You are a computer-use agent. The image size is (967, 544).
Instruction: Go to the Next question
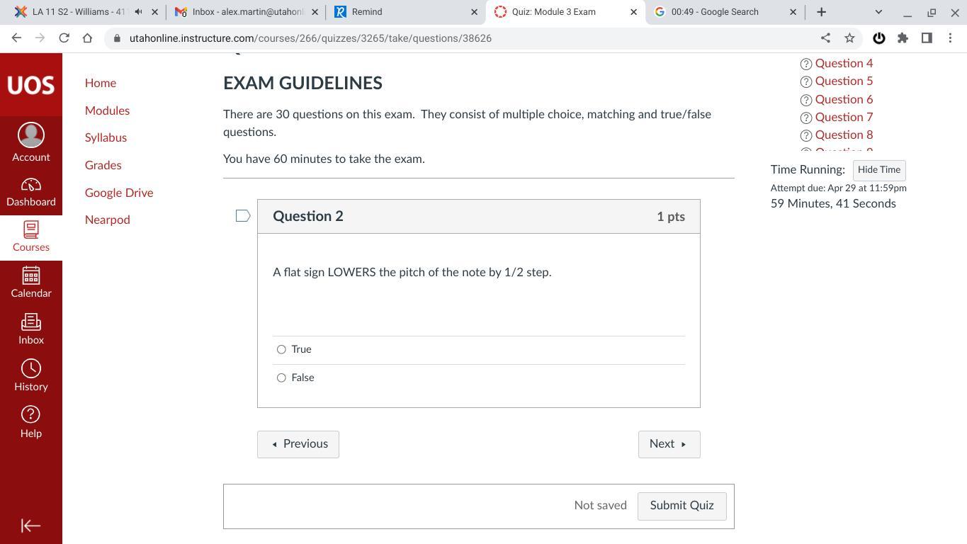(669, 444)
